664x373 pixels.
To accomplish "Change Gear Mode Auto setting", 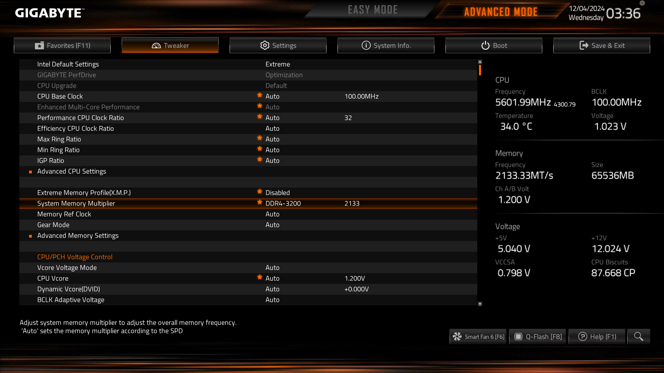I will [x=273, y=225].
